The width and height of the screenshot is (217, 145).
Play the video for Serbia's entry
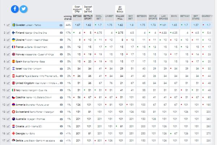pyautogui.click(x=61, y=141)
